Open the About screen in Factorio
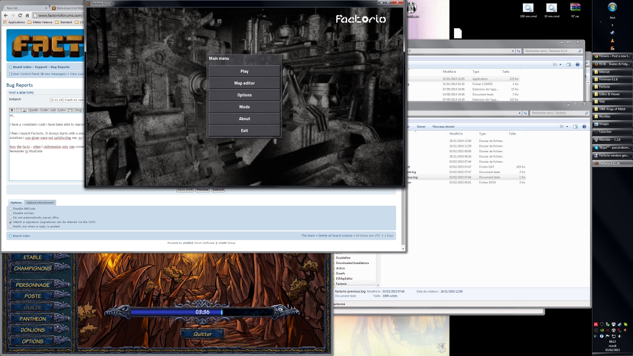This screenshot has height=356, width=633. pos(244,119)
